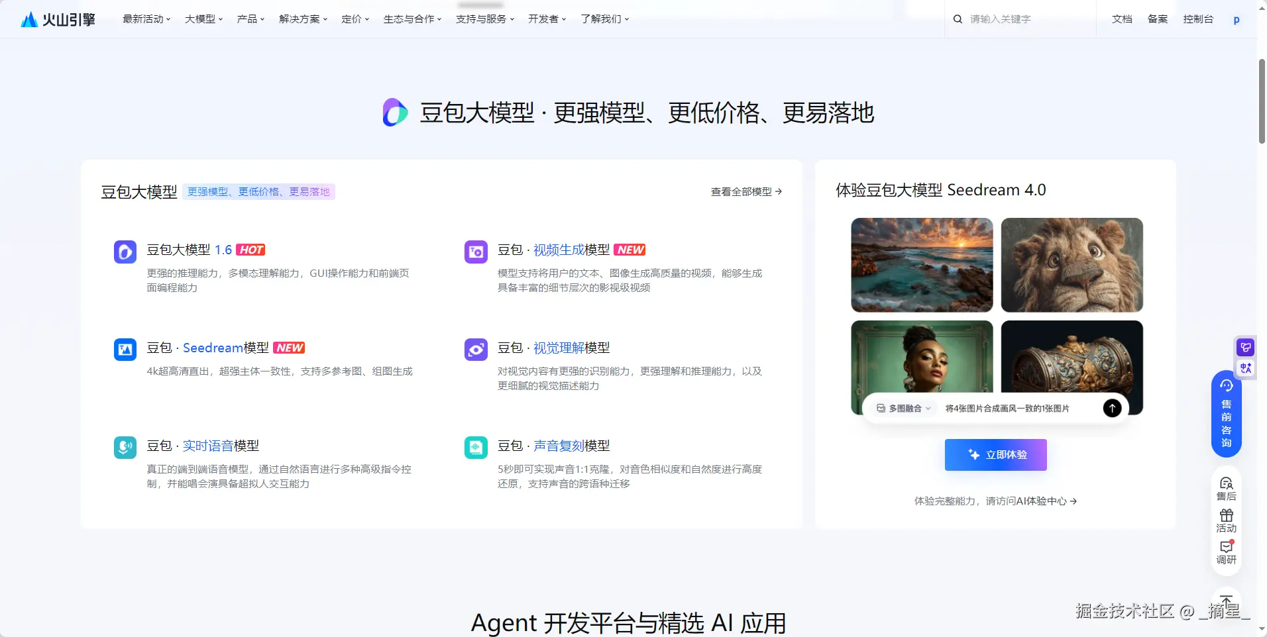Click the visual understanding model icon
The image size is (1267, 637).
(476, 350)
